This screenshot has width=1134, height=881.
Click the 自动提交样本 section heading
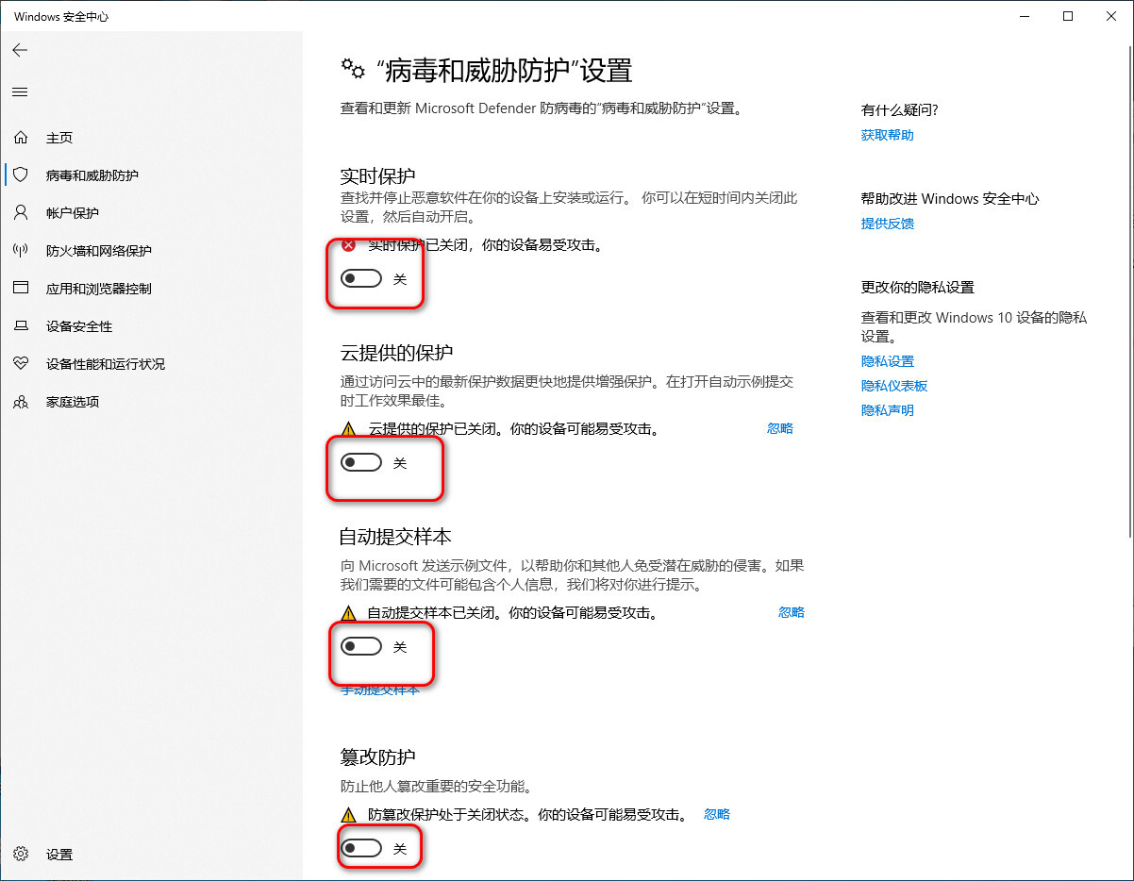pos(395,537)
